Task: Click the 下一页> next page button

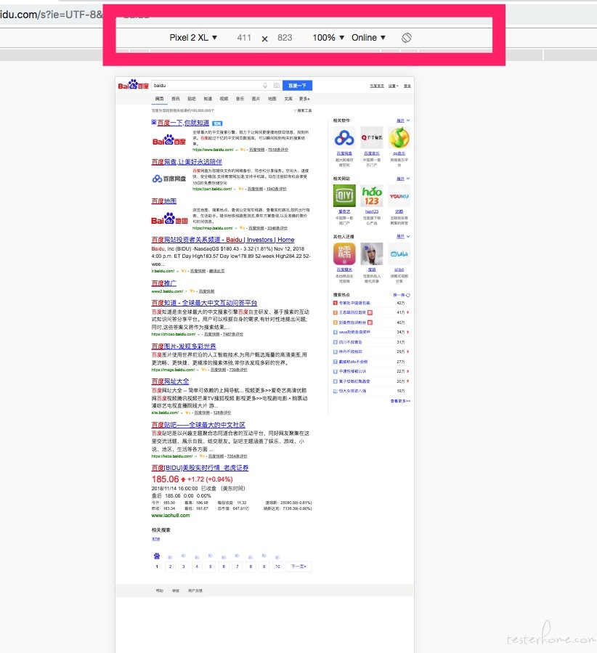Action: (298, 567)
